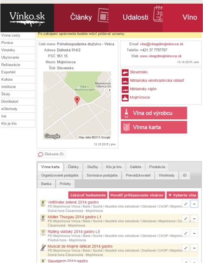
Task: Click the Zakázať hodnotenie button
Action: [88, 195]
